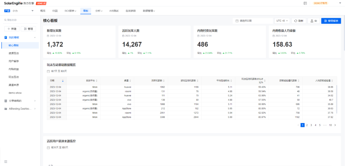
Task: Sort table by 渠道 column
Action: point(130,81)
